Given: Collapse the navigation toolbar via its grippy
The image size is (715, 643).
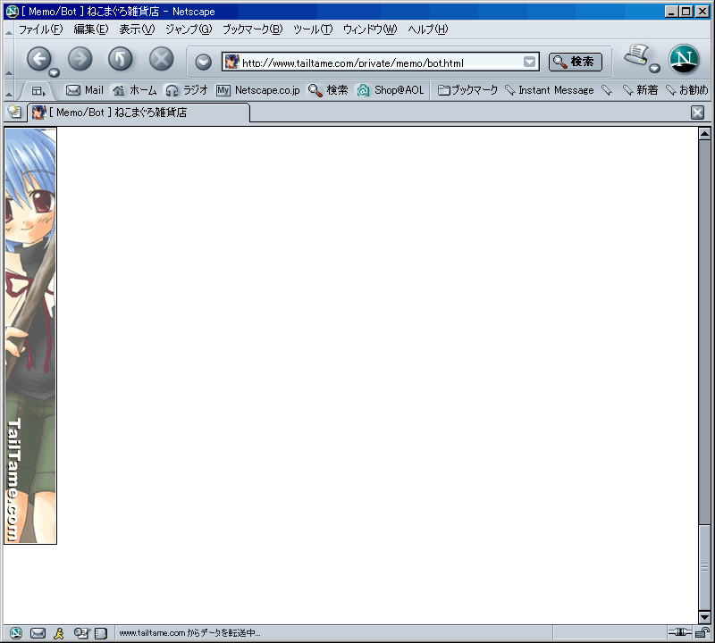Looking at the screenshot, I should 9,60.
